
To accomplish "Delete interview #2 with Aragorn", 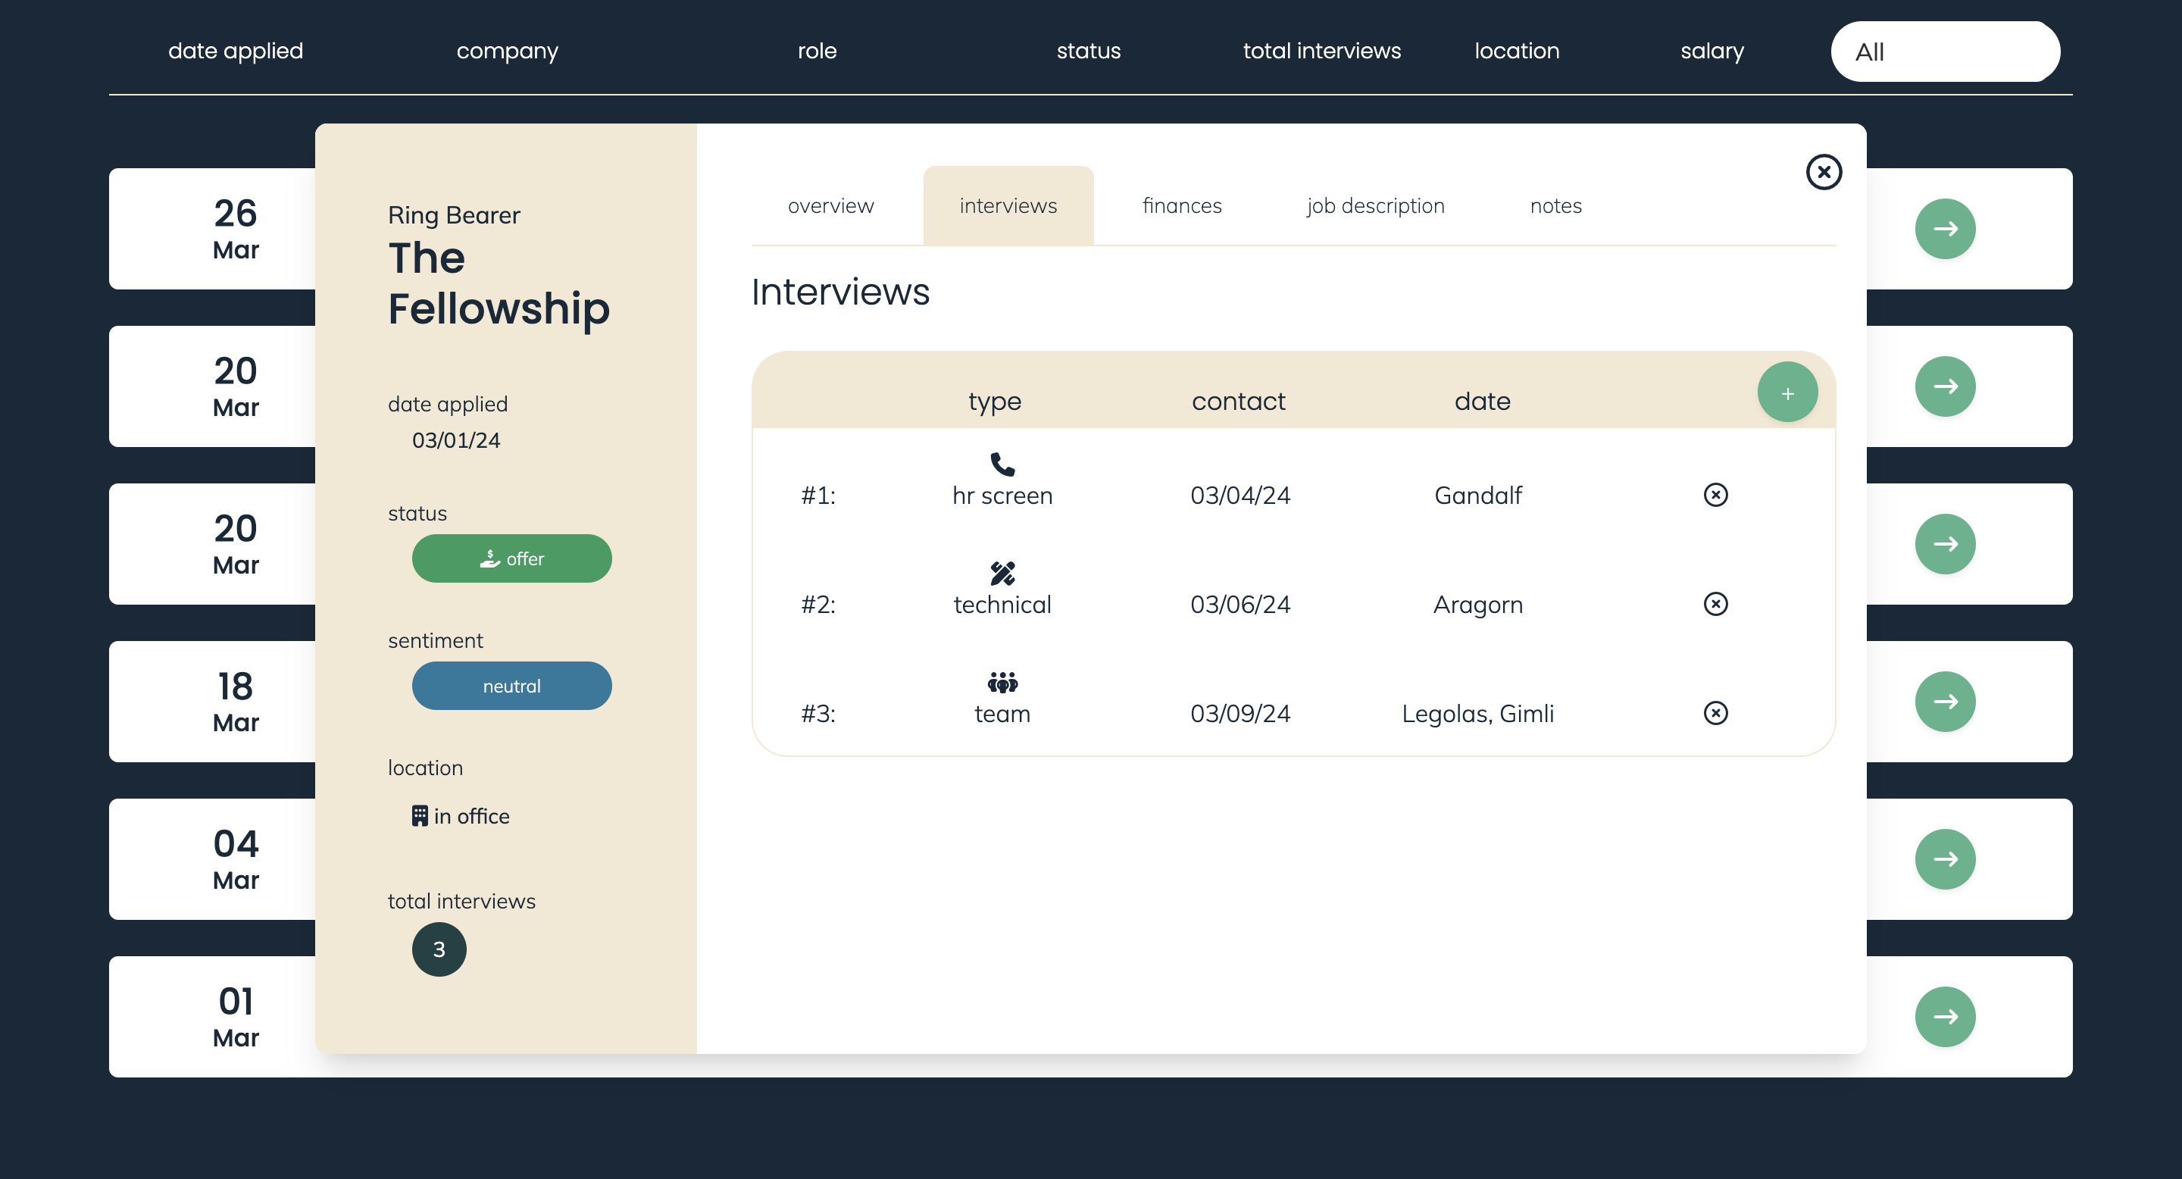I will (x=1715, y=604).
